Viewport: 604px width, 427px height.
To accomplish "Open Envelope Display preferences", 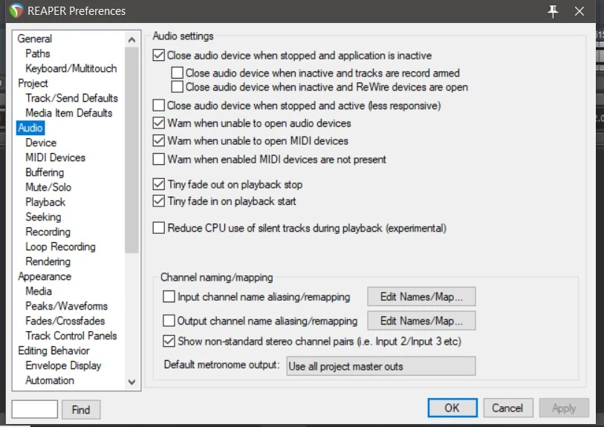I will (64, 365).
